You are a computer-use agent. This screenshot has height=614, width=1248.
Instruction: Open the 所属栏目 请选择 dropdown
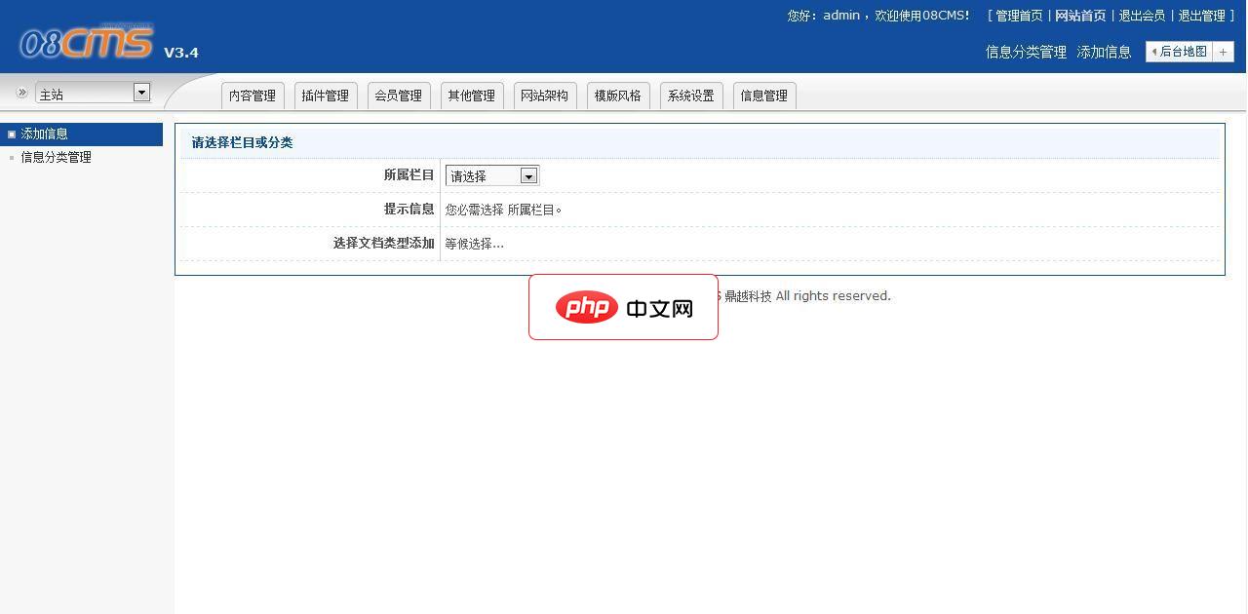pos(491,175)
